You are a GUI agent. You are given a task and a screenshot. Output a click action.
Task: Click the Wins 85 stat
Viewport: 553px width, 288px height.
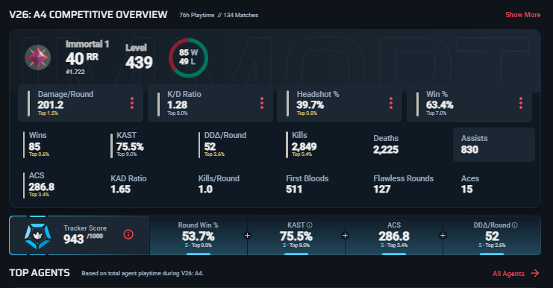tap(37, 145)
